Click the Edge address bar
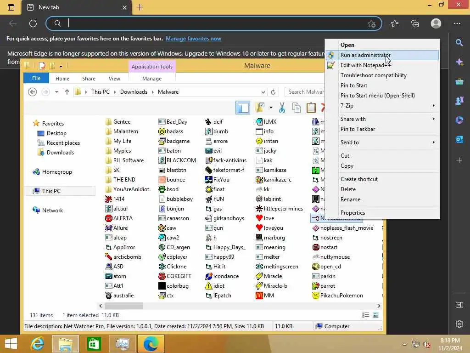470x353 pixels. click(214, 23)
